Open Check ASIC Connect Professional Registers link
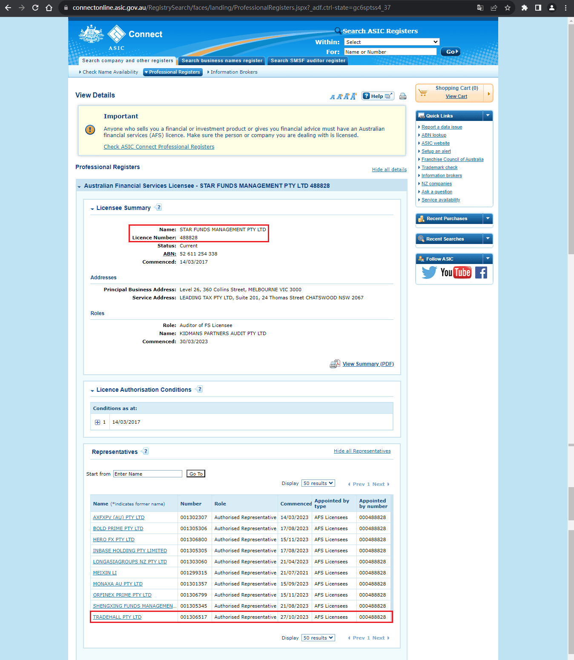The height and width of the screenshot is (660, 574). click(159, 146)
